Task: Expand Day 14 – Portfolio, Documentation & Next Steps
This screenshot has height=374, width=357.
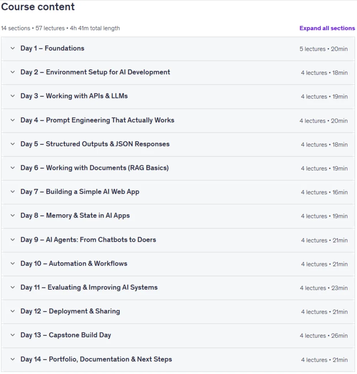Action: point(178,359)
